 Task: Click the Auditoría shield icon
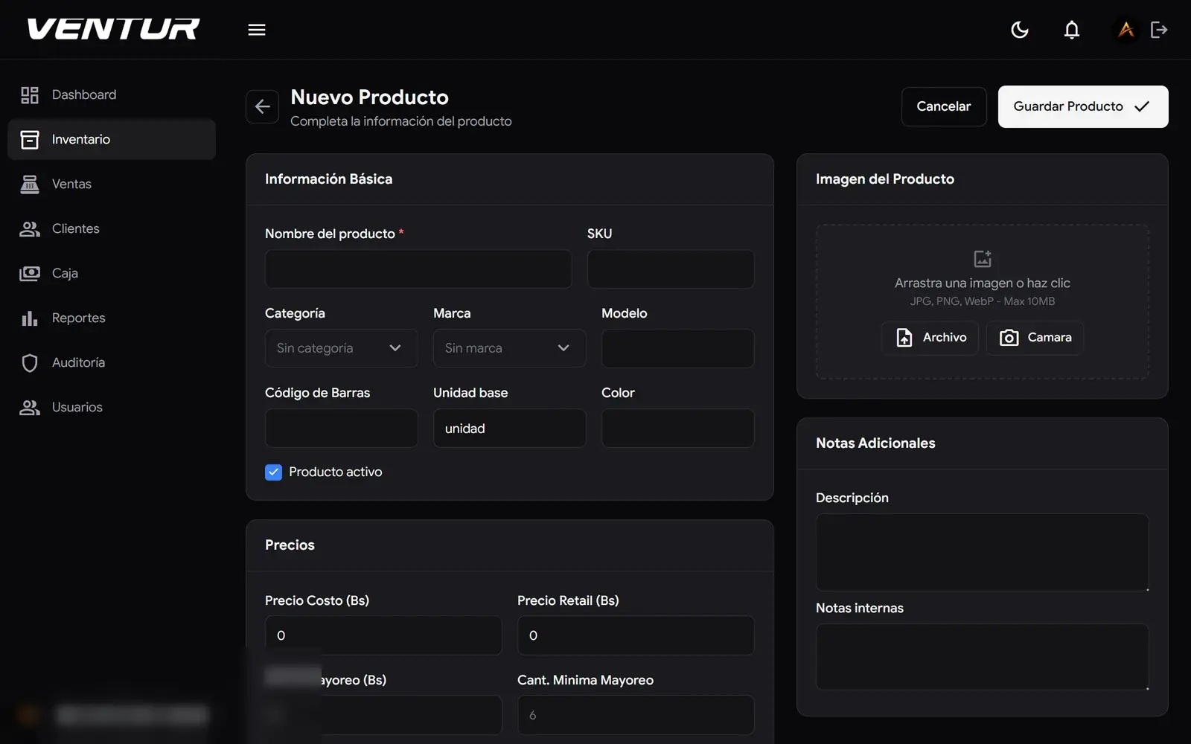[30, 363]
